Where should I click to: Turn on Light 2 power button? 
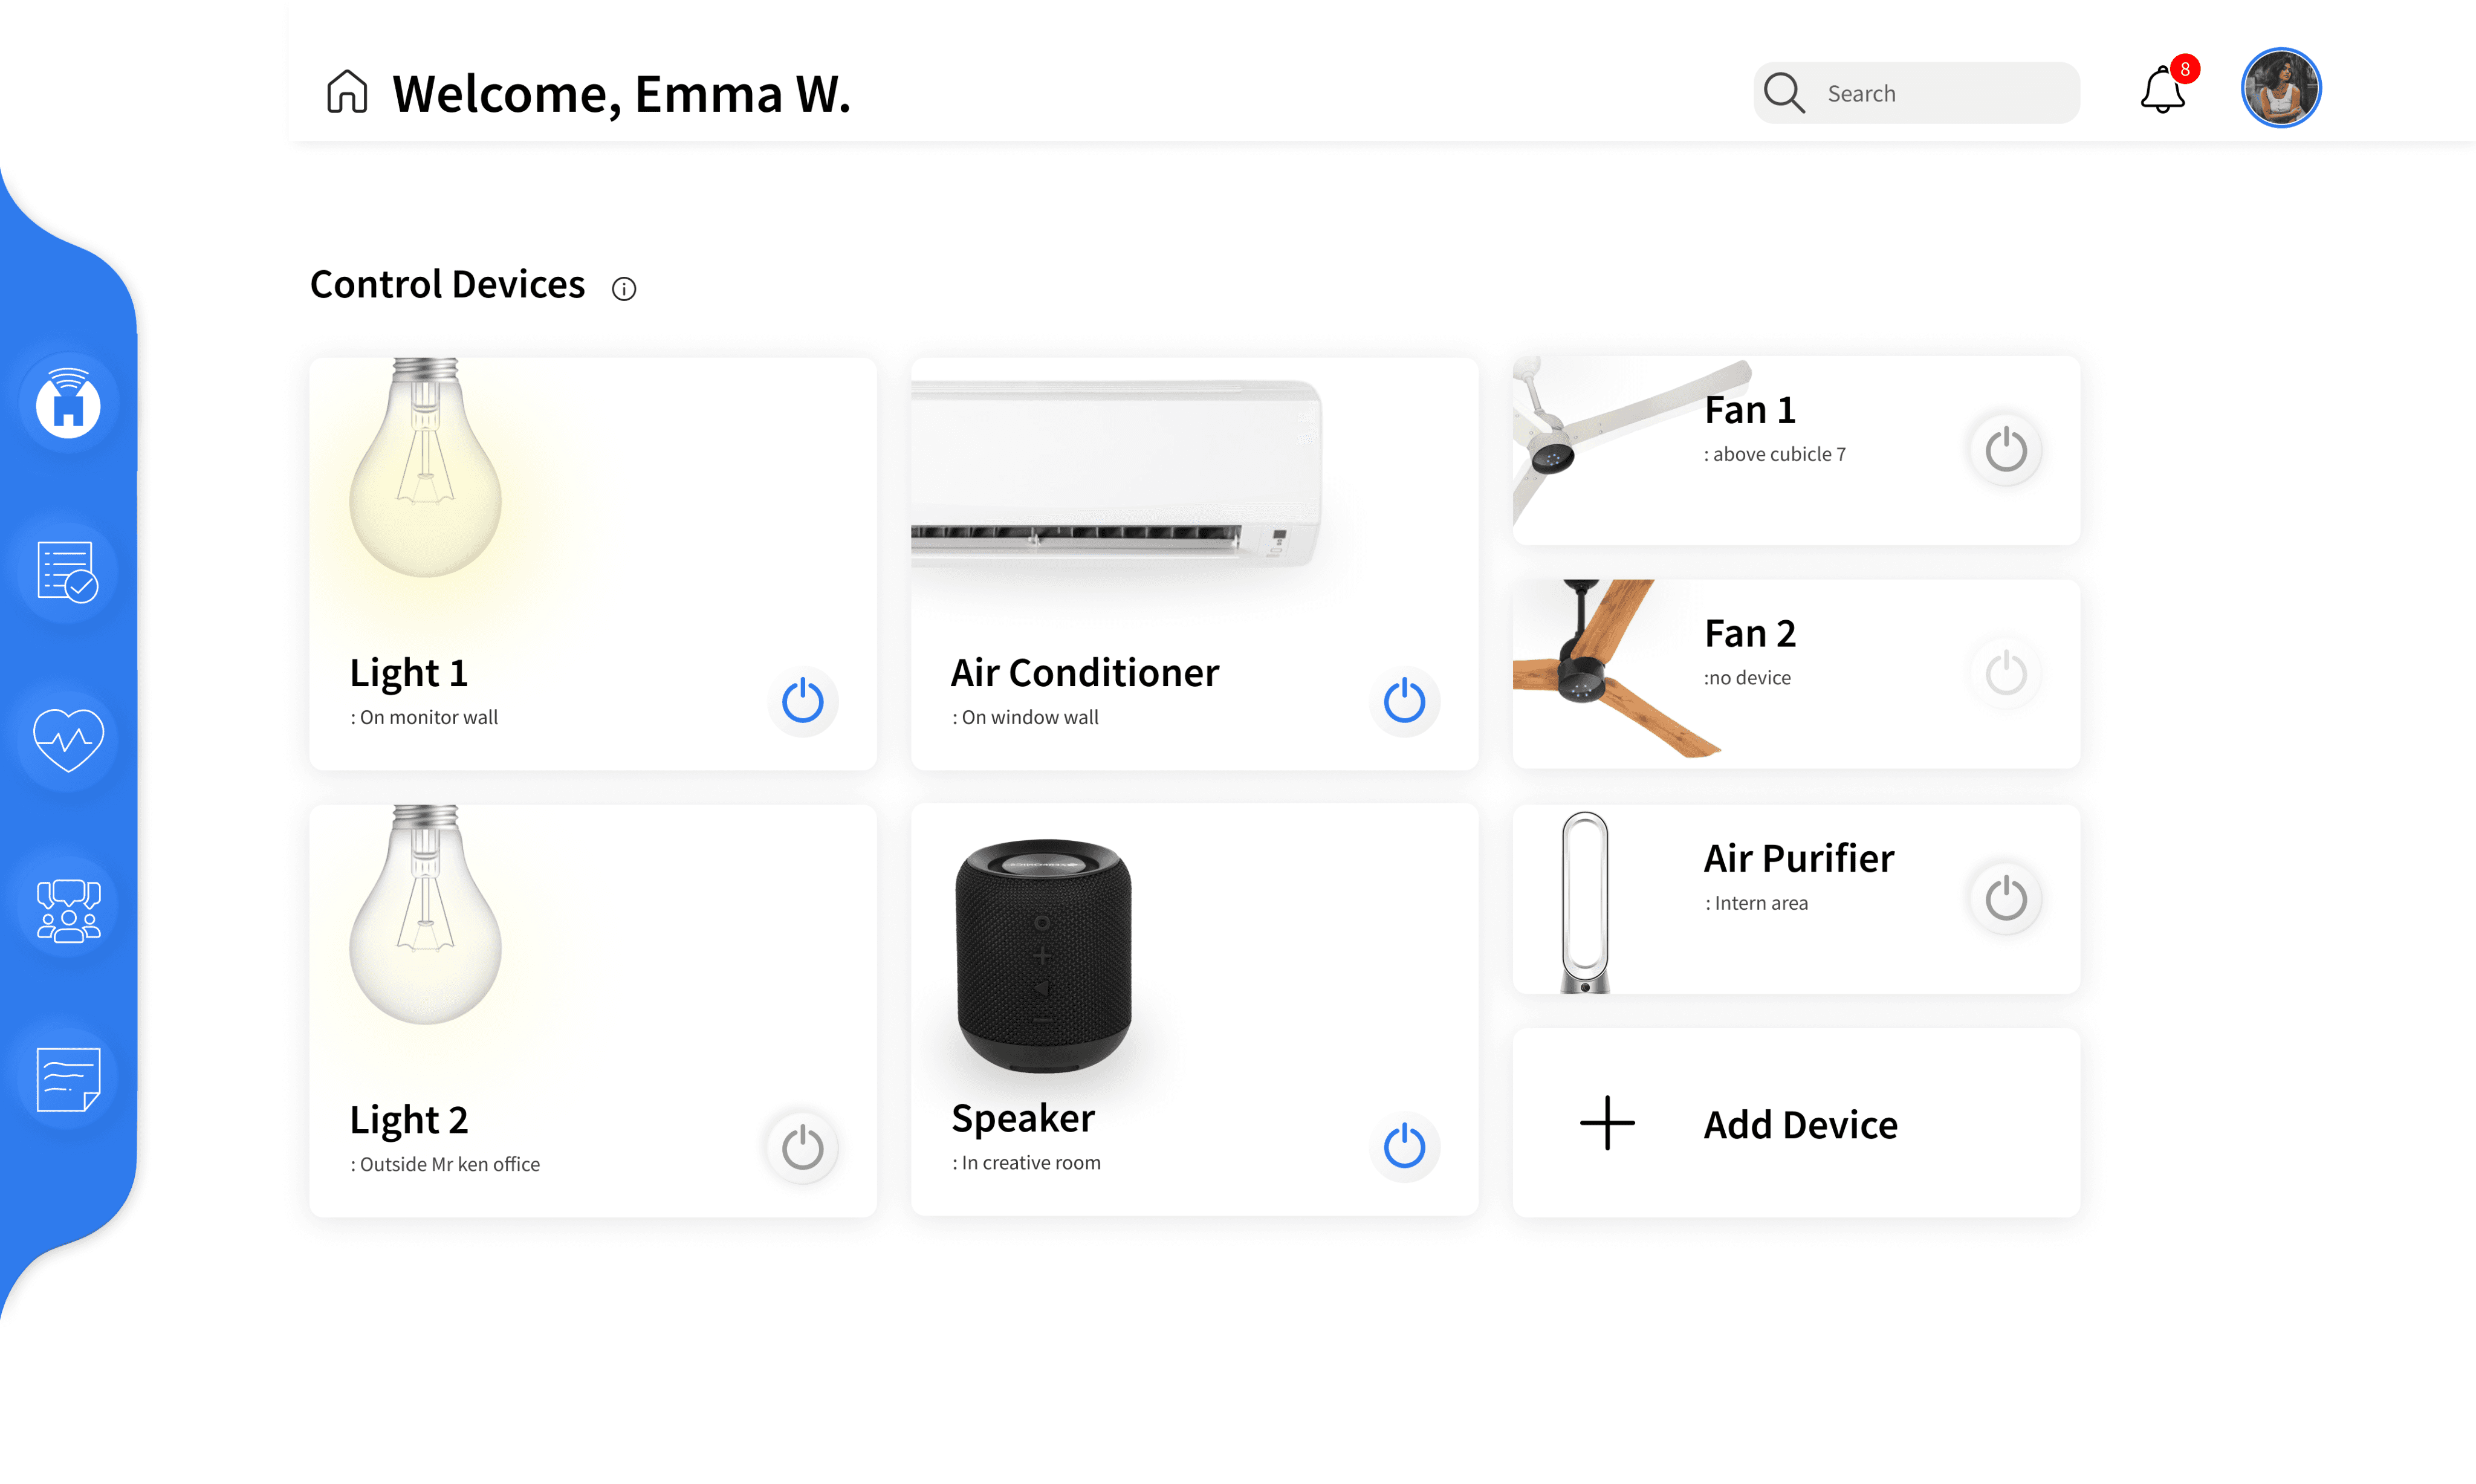(802, 1147)
